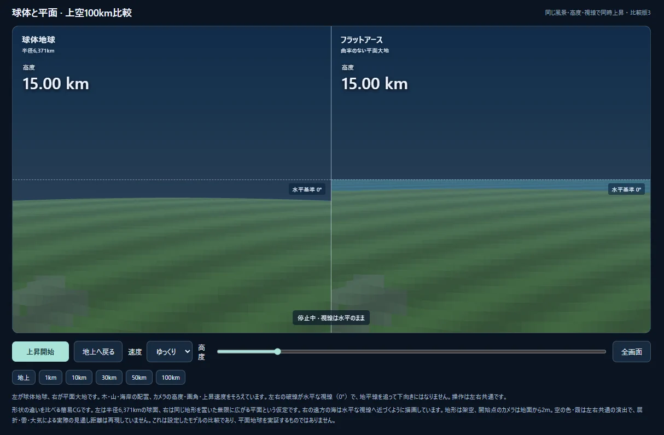Click the 15.00 km value in the フラットアース panel
664x435 pixels.
coord(375,84)
